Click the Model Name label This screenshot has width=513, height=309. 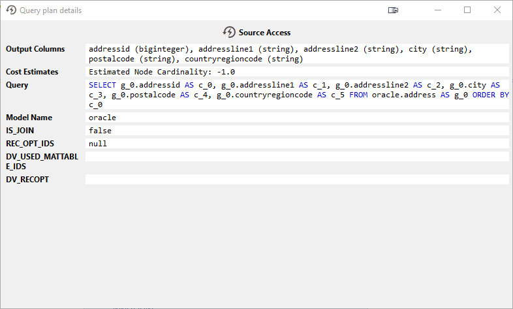coord(28,118)
